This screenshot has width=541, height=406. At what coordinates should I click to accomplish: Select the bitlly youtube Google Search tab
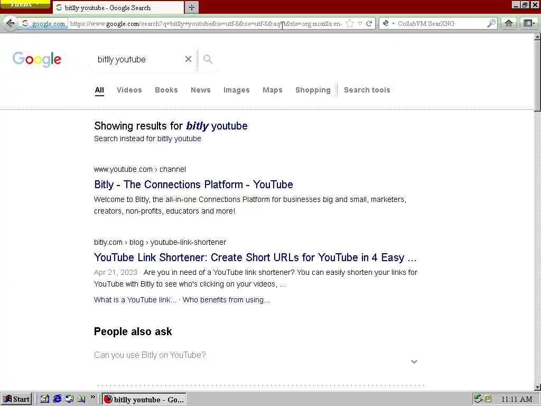[118, 7]
